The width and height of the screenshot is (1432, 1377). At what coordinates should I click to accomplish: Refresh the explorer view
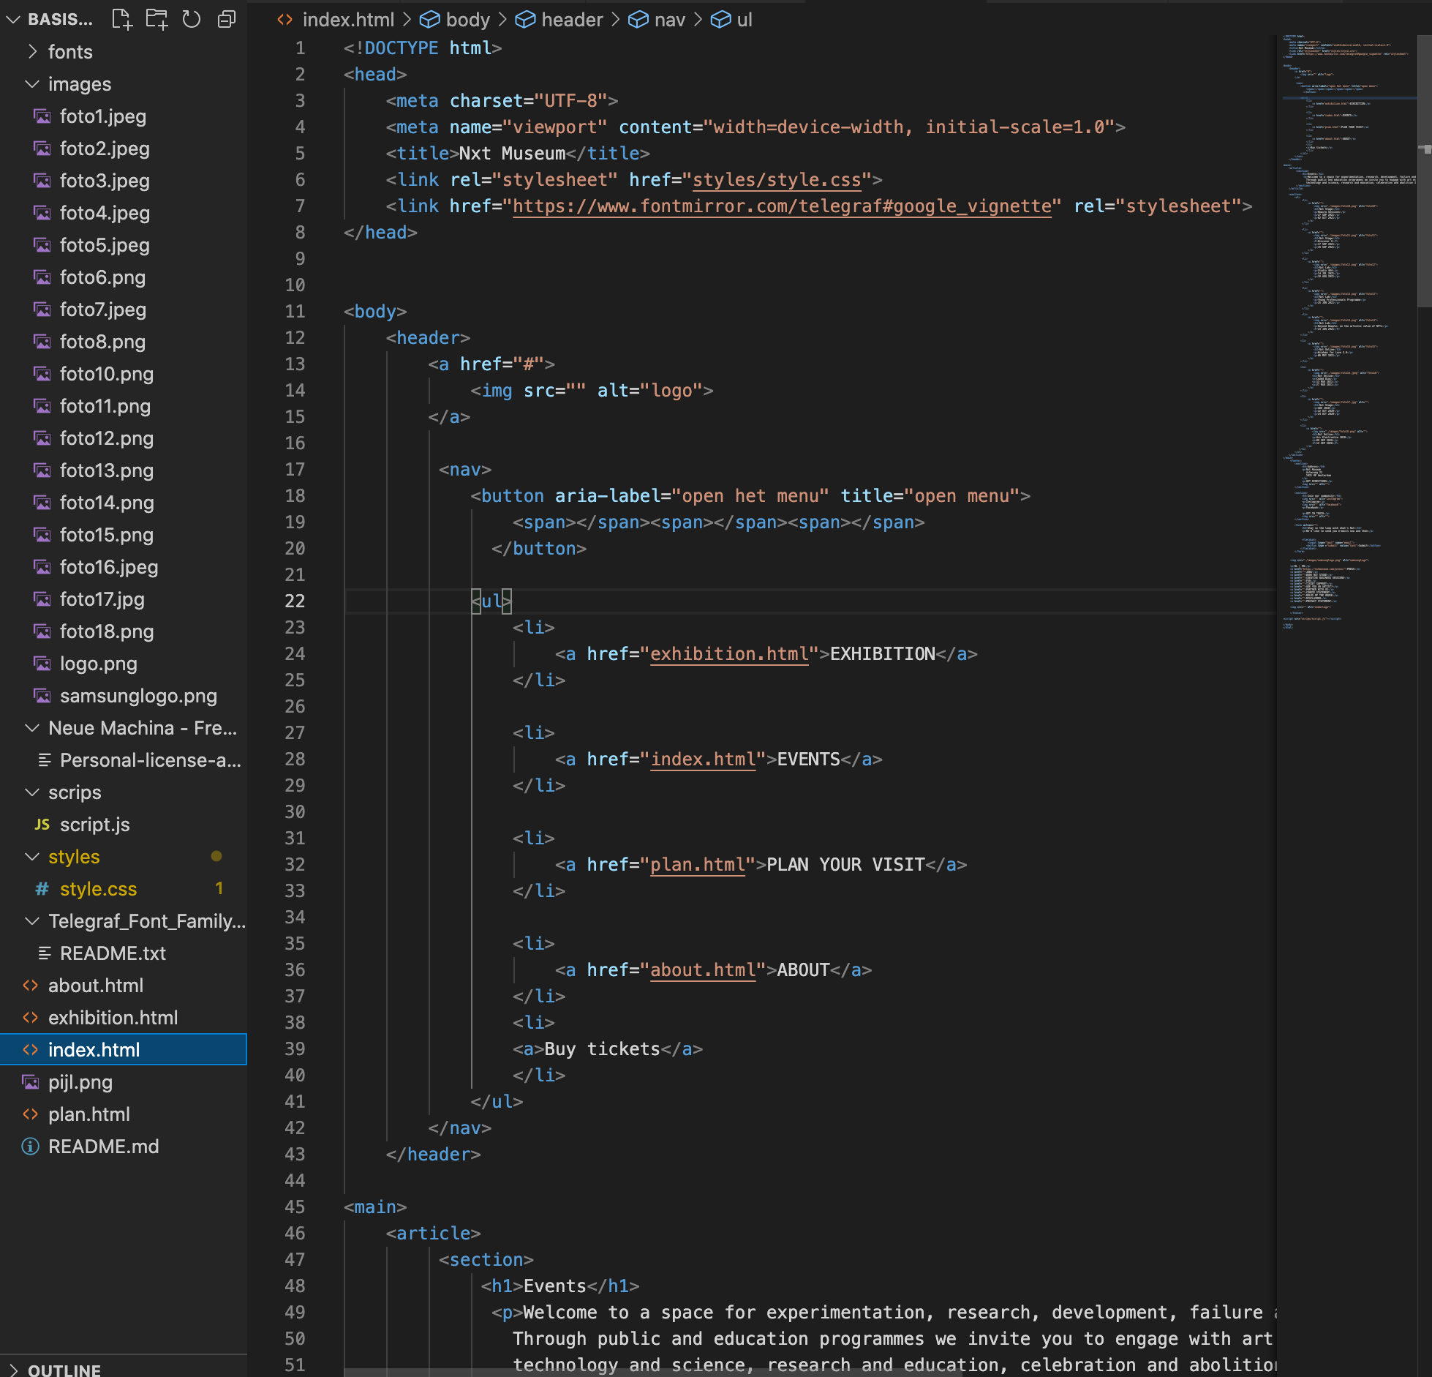191,20
